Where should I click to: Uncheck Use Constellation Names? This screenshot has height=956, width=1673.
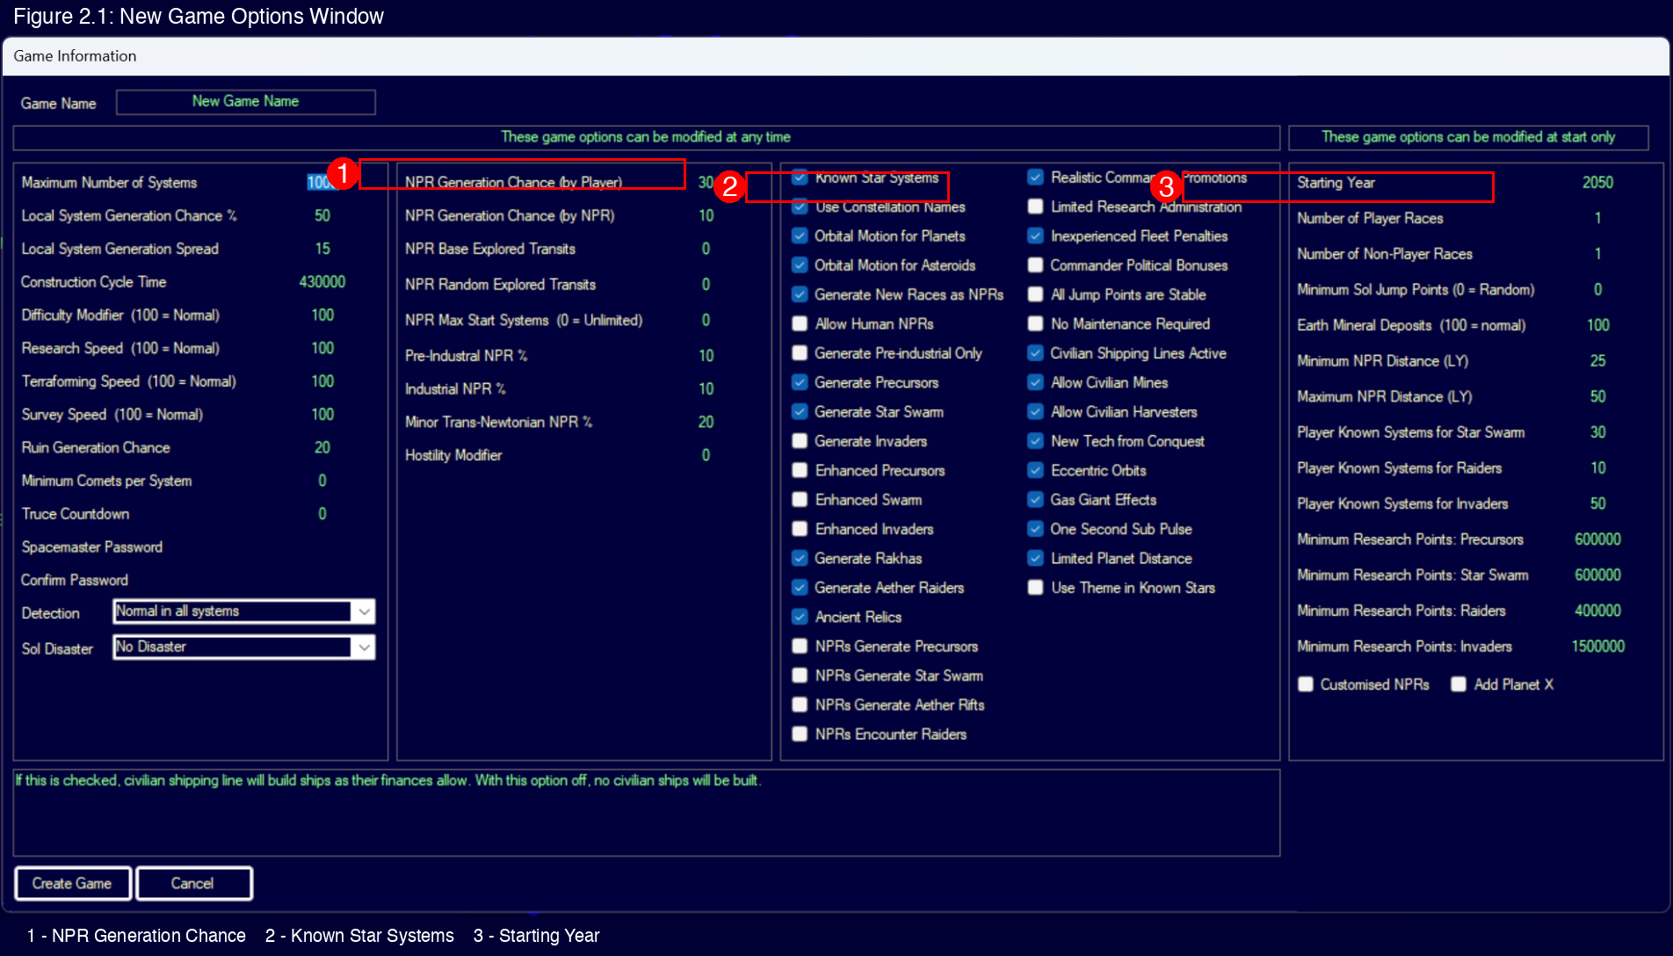800,206
